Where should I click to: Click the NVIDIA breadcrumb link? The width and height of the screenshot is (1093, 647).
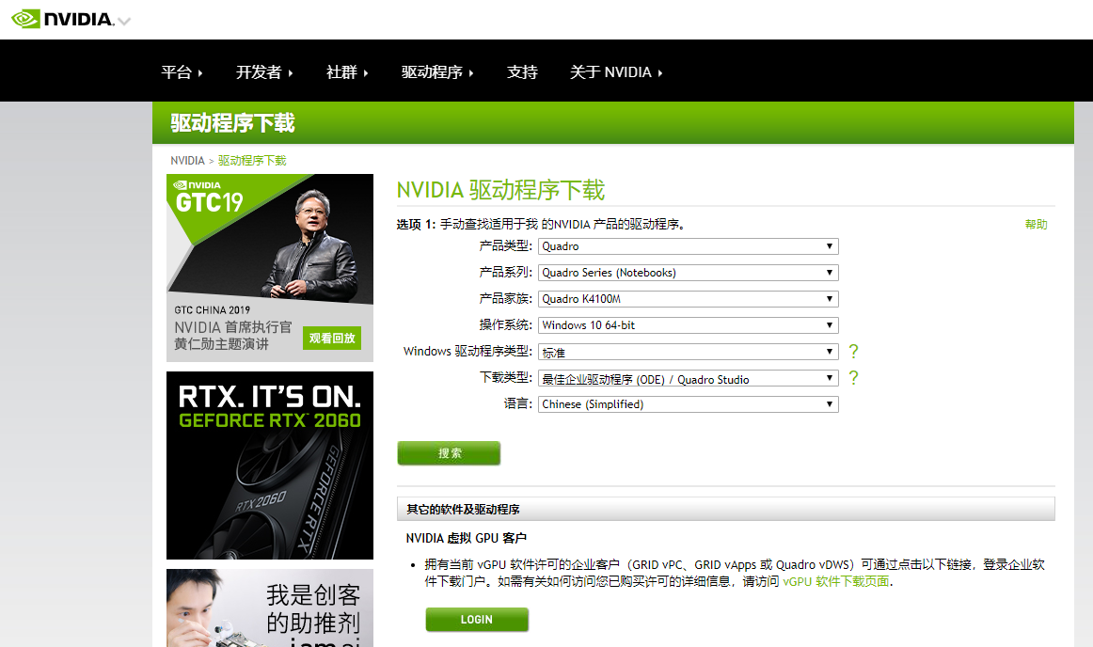(187, 161)
